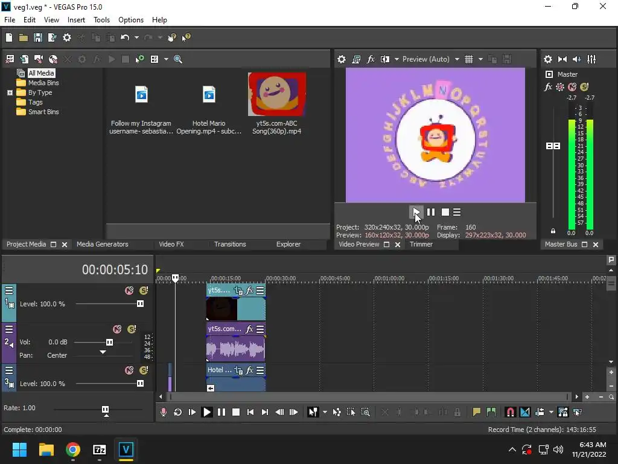Switch to the Media Generators tab
The width and height of the screenshot is (618, 464).
pyautogui.click(x=103, y=244)
